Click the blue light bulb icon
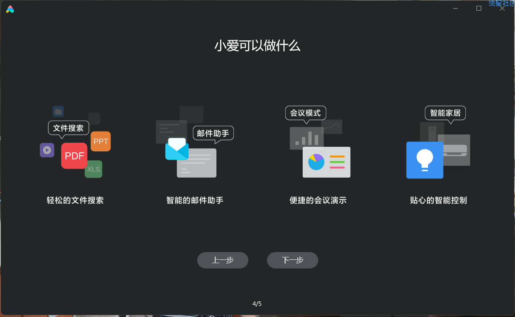 point(425,160)
